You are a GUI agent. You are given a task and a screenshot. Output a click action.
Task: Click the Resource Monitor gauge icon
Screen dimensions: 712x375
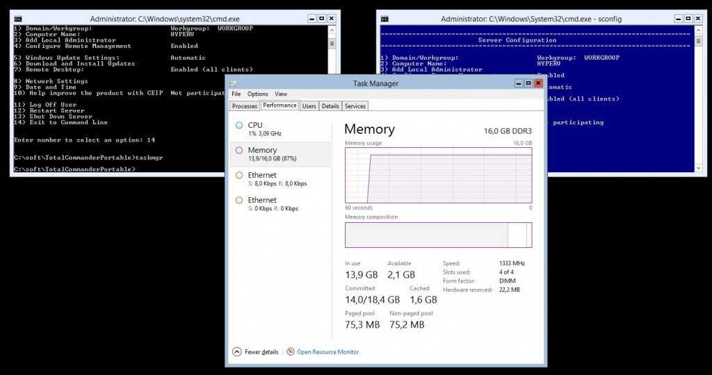291,352
